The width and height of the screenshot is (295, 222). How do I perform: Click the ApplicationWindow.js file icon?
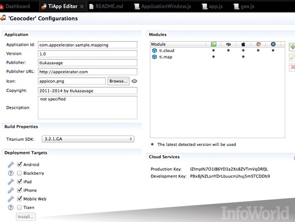coord(137,7)
